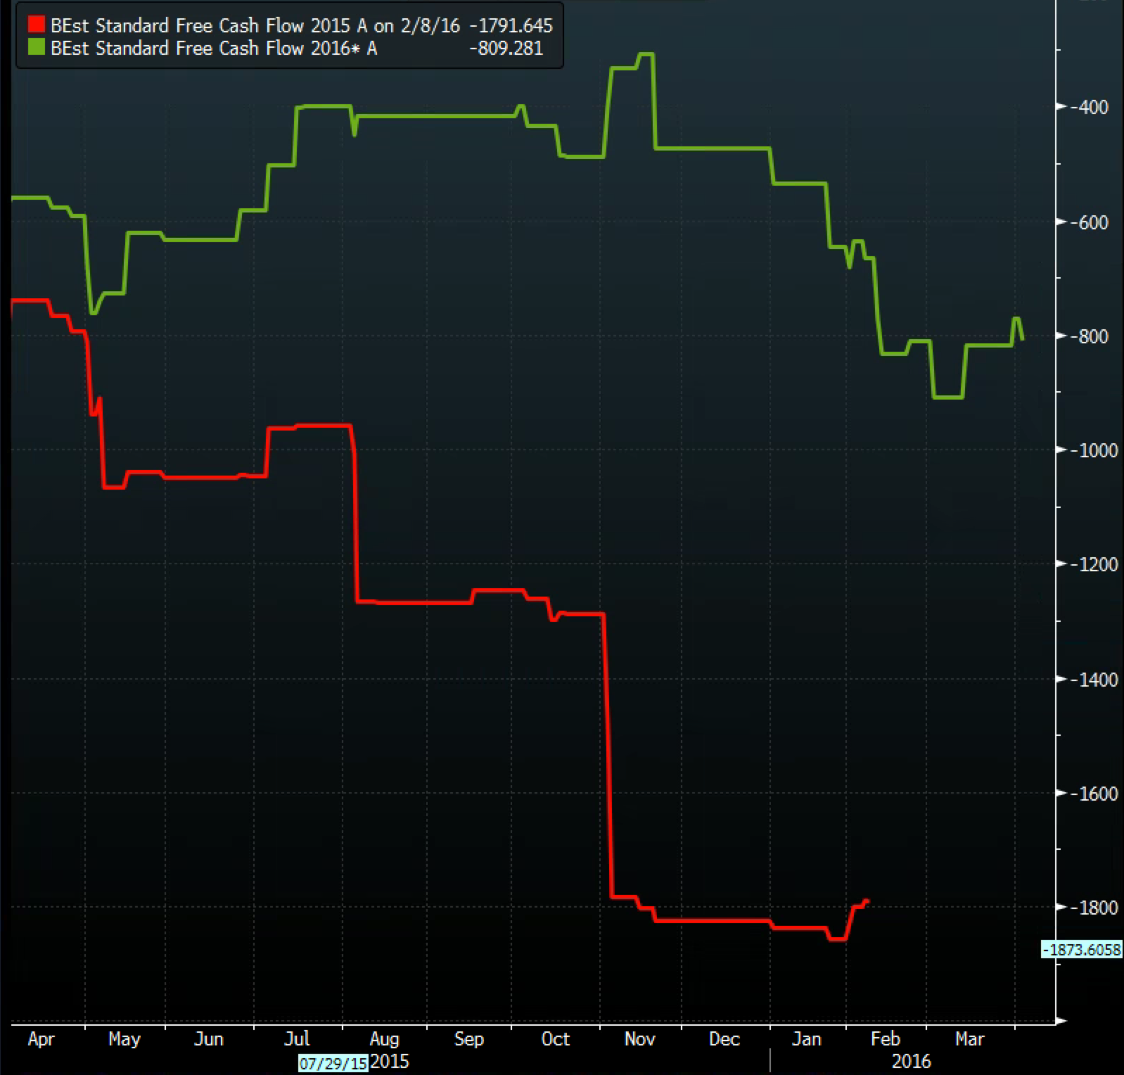Click the end point of the red line
The width and height of the screenshot is (1124, 1075).
pos(867,901)
